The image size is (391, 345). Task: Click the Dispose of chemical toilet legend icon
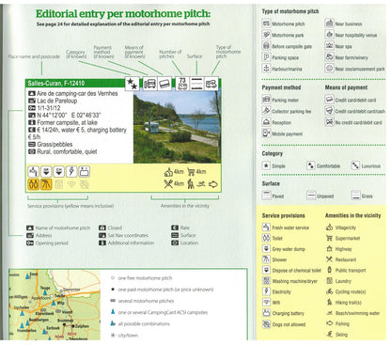point(266,270)
